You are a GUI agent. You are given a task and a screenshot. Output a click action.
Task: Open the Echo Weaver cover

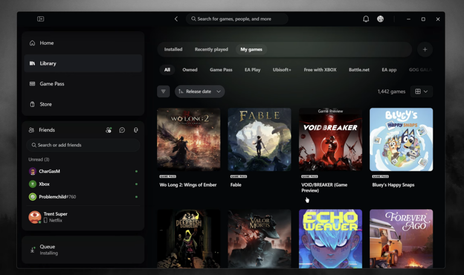[330, 239]
